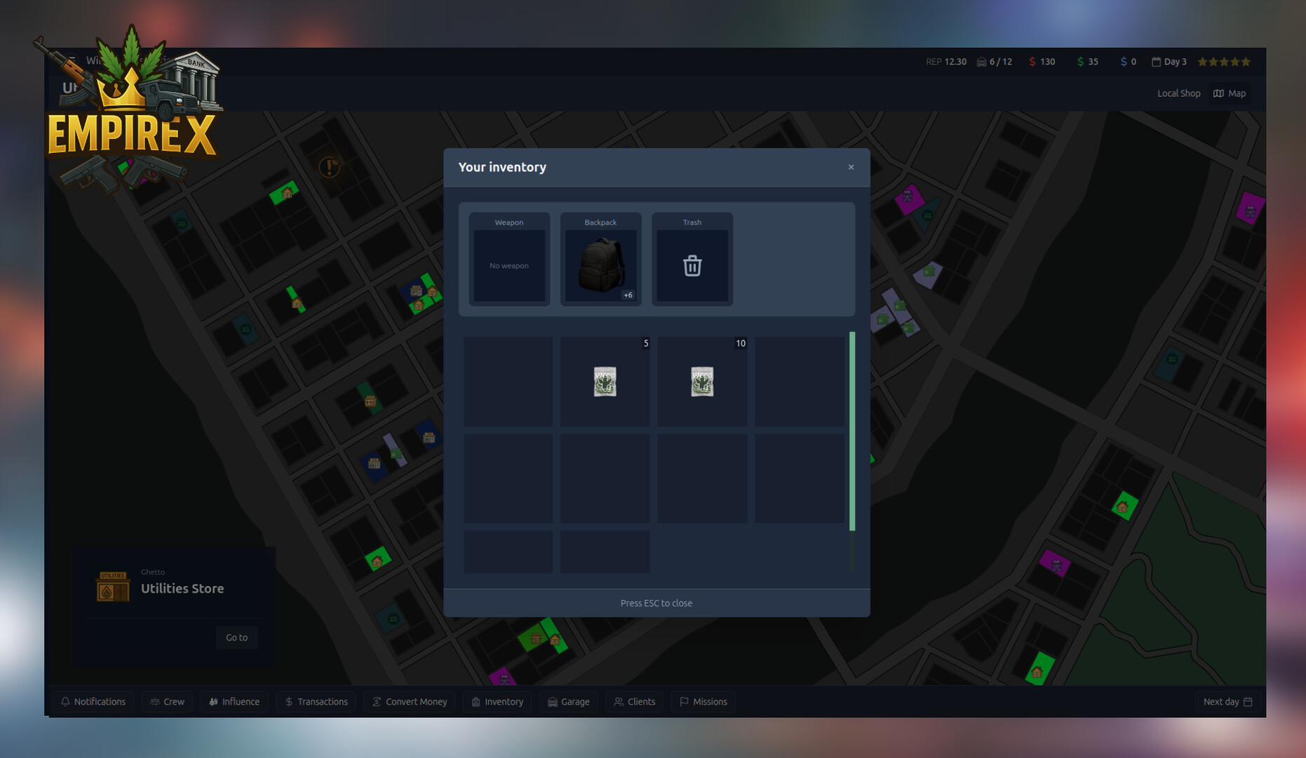Click the star rating in the top bar

click(x=1223, y=62)
